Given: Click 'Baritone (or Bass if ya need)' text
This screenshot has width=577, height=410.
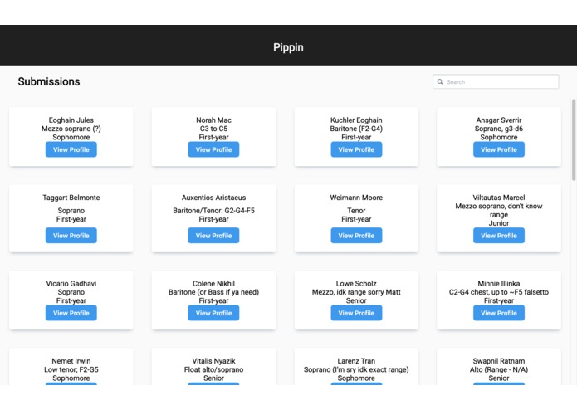Looking at the screenshot, I should pyautogui.click(x=213, y=292).
